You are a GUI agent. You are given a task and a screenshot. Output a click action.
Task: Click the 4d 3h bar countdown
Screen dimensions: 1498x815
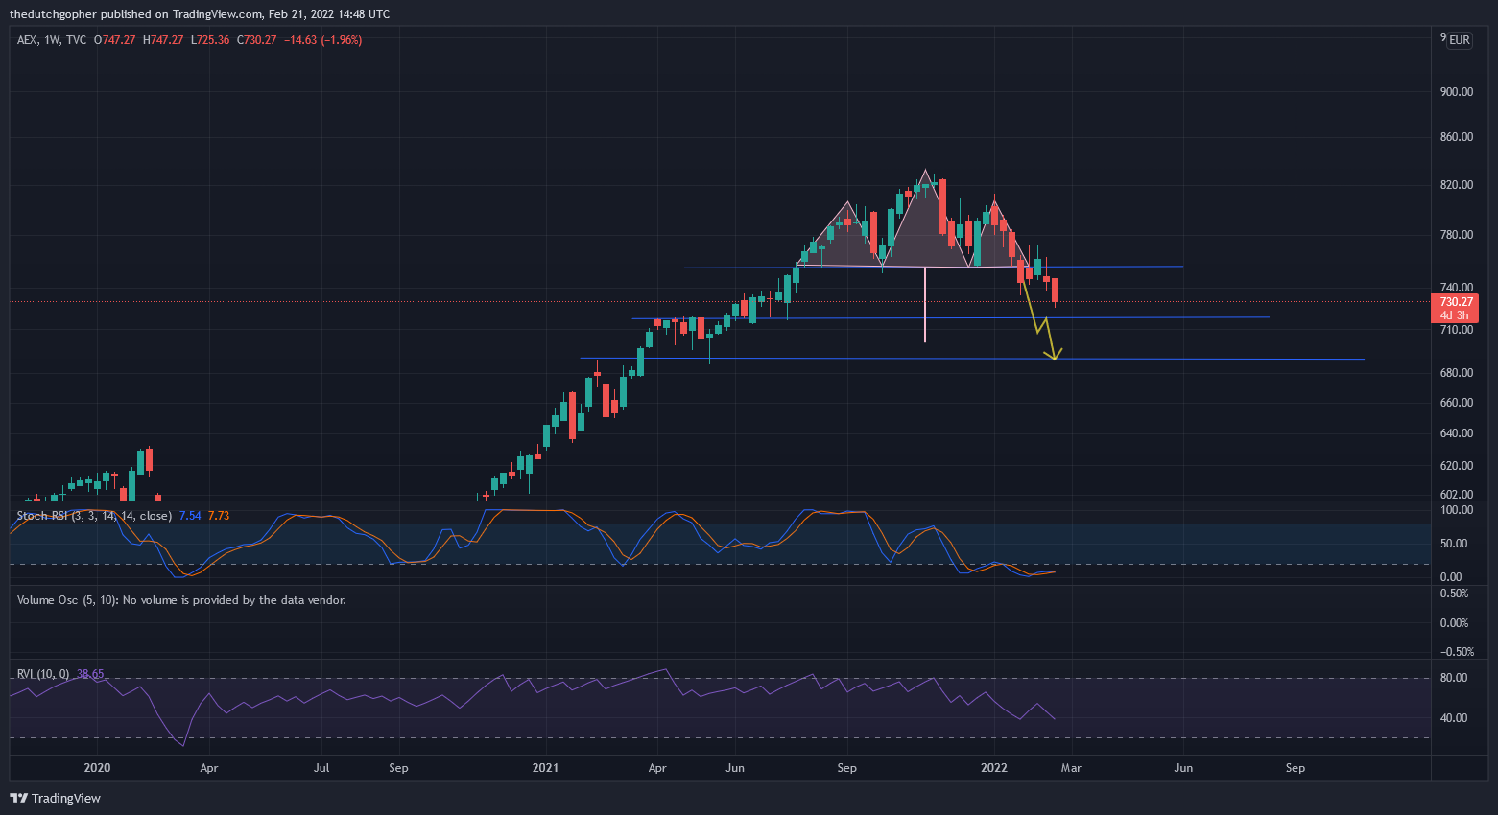pos(1455,314)
